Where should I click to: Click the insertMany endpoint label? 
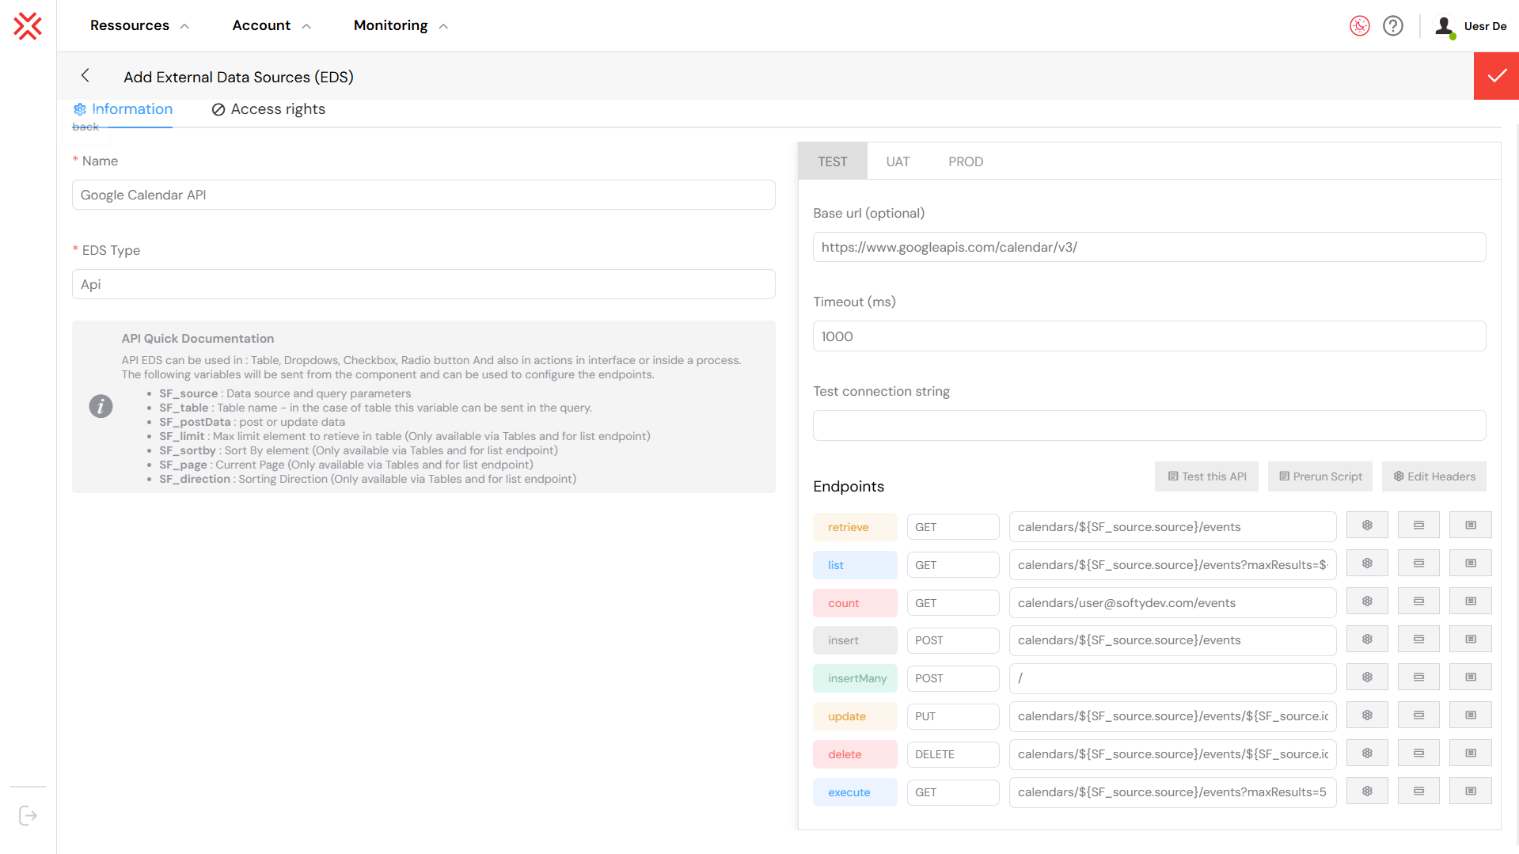(x=855, y=678)
